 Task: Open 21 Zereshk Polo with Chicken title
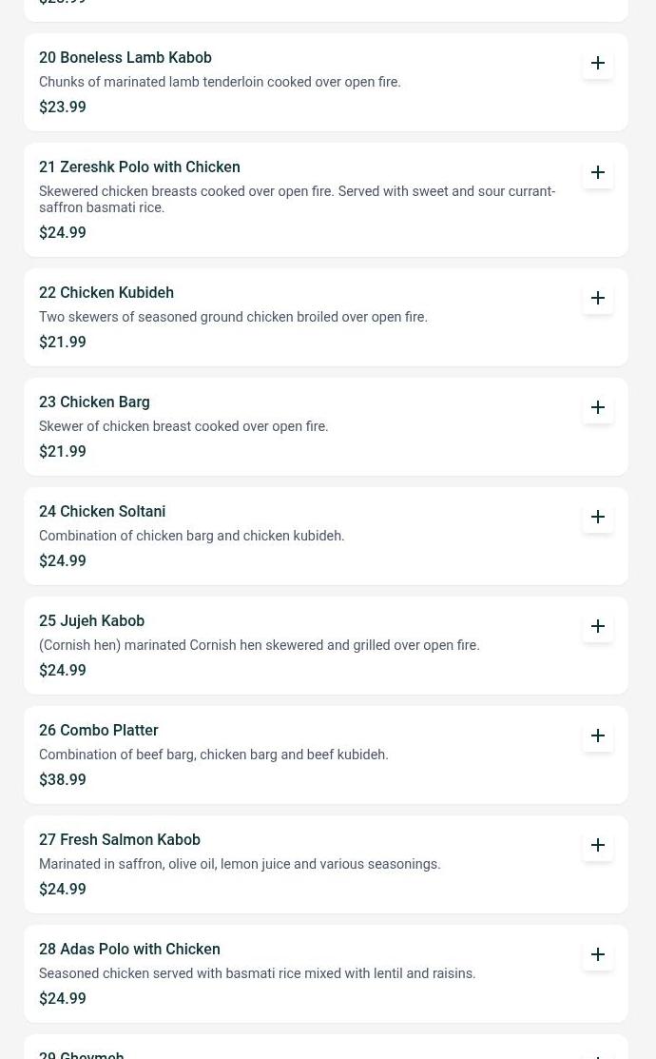(140, 167)
